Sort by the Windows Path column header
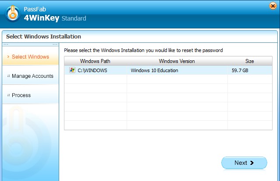 96,61
